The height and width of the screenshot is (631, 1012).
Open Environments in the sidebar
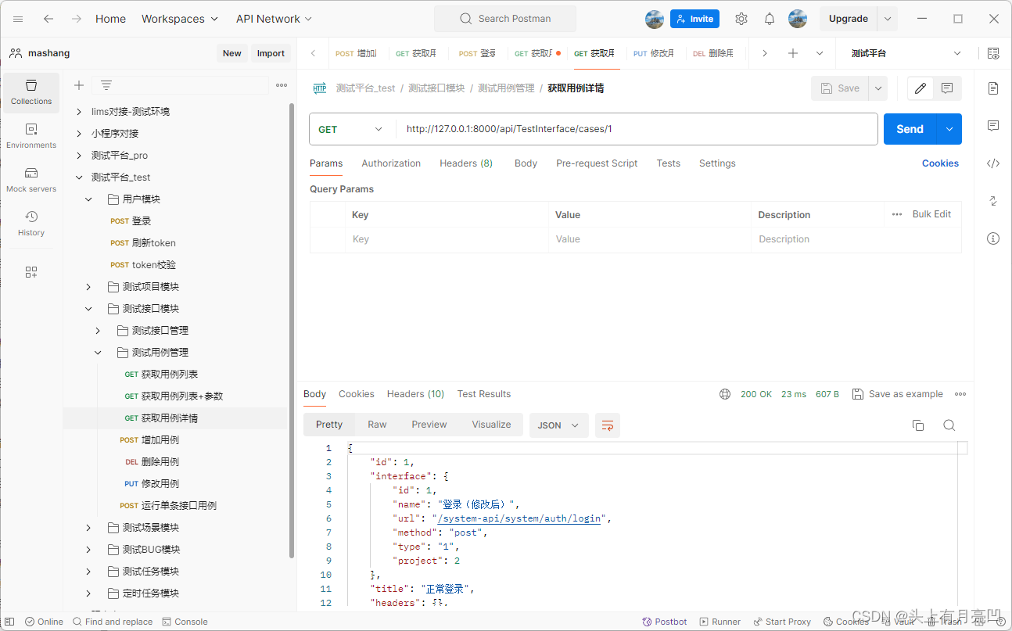[x=31, y=137]
